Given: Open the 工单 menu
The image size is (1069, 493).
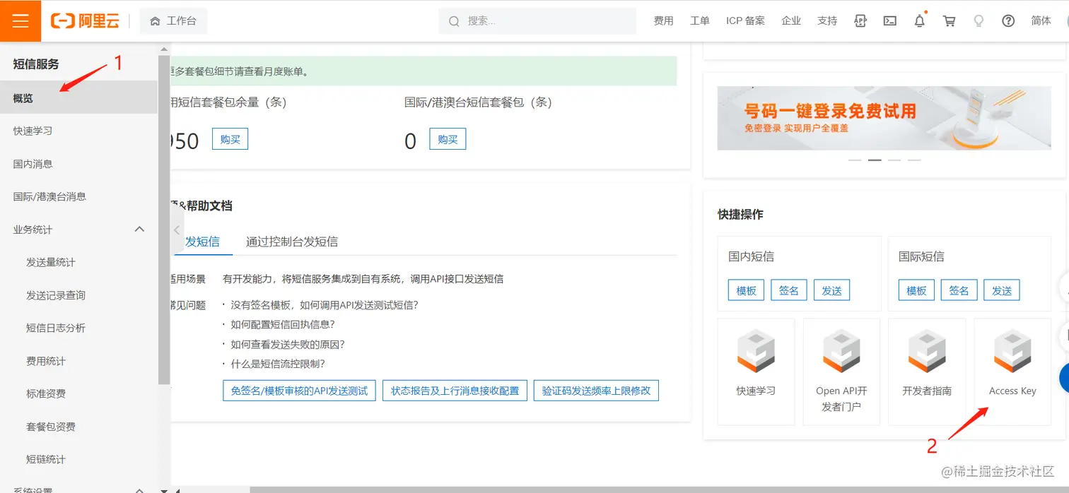Looking at the screenshot, I should [x=699, y=21].
